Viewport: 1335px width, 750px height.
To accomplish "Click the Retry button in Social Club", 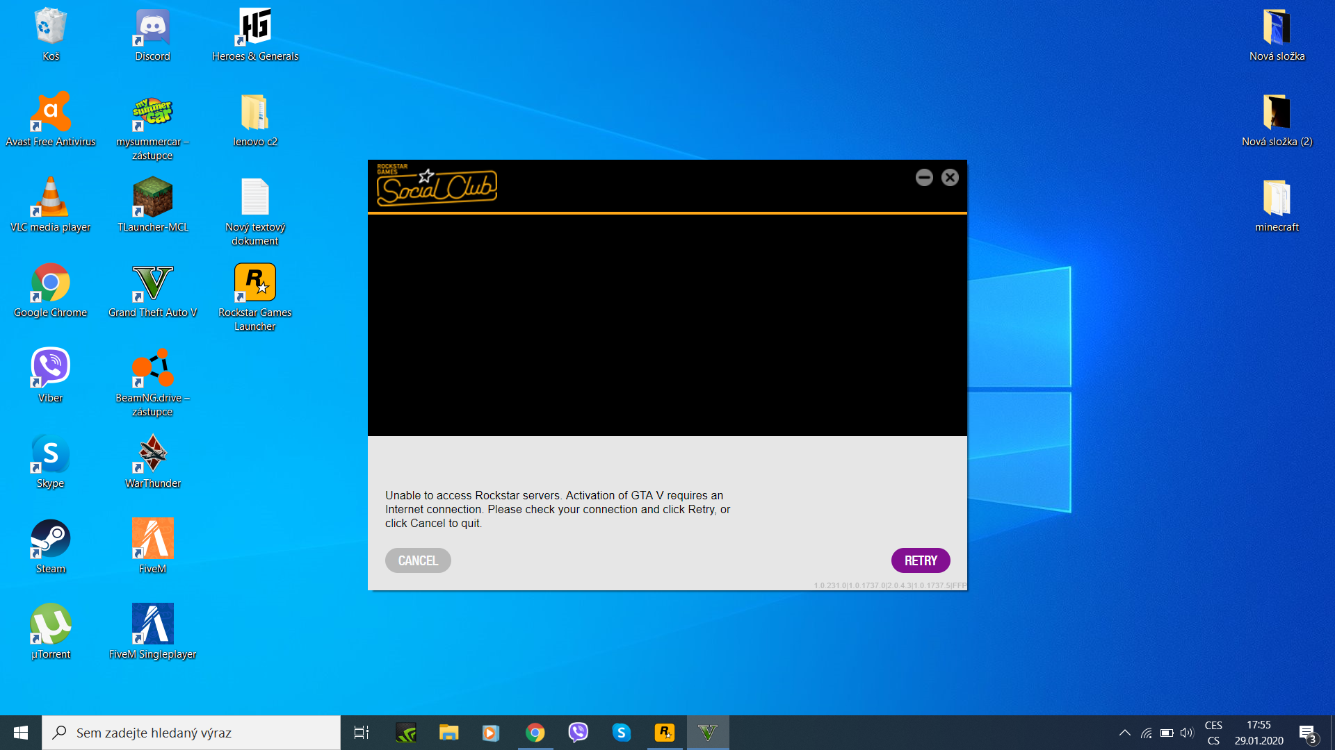I will click(920, 560).
